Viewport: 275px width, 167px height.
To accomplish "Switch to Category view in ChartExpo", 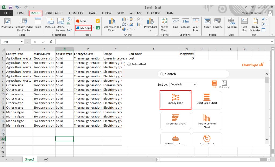I will coord(224,84).
